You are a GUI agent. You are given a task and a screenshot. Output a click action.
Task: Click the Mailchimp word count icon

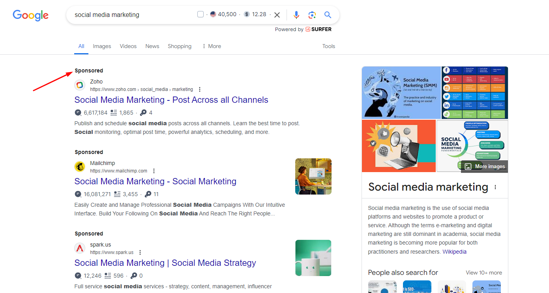[x=117, y=194]
